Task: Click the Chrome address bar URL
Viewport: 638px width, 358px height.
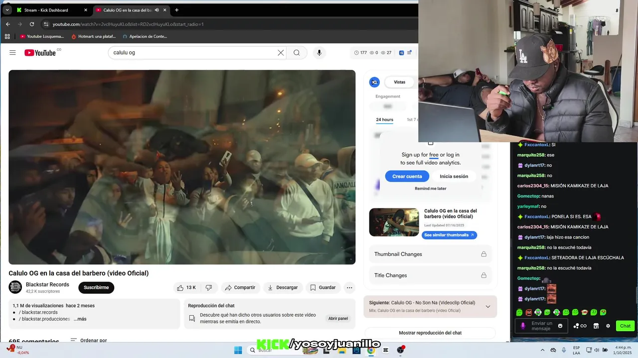Action: (x=128, y=24)
